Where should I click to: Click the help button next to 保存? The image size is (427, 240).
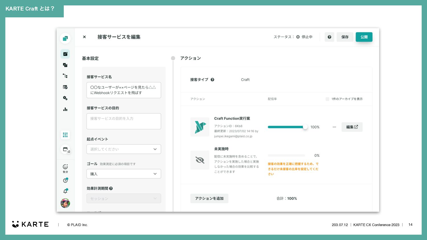tap(329, 37)
